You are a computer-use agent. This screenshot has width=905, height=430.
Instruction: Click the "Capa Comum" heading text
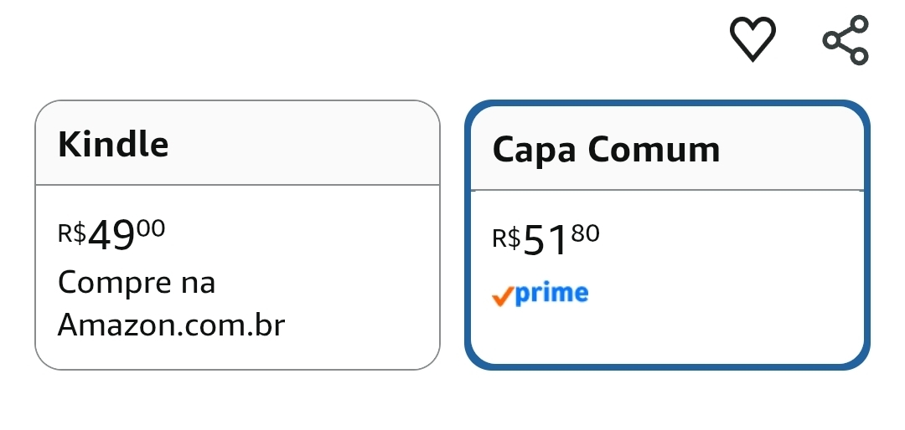(x=606, y=150)
